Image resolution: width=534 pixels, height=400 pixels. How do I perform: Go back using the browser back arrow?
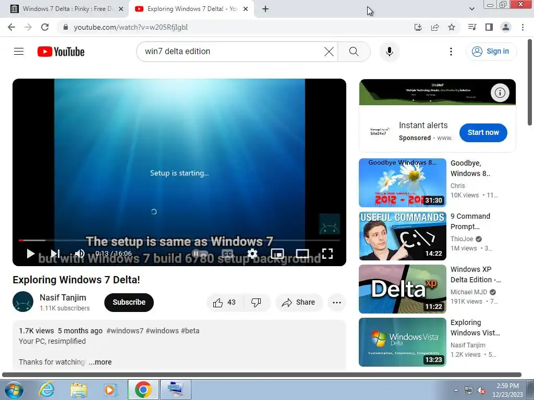click(11, 27)
